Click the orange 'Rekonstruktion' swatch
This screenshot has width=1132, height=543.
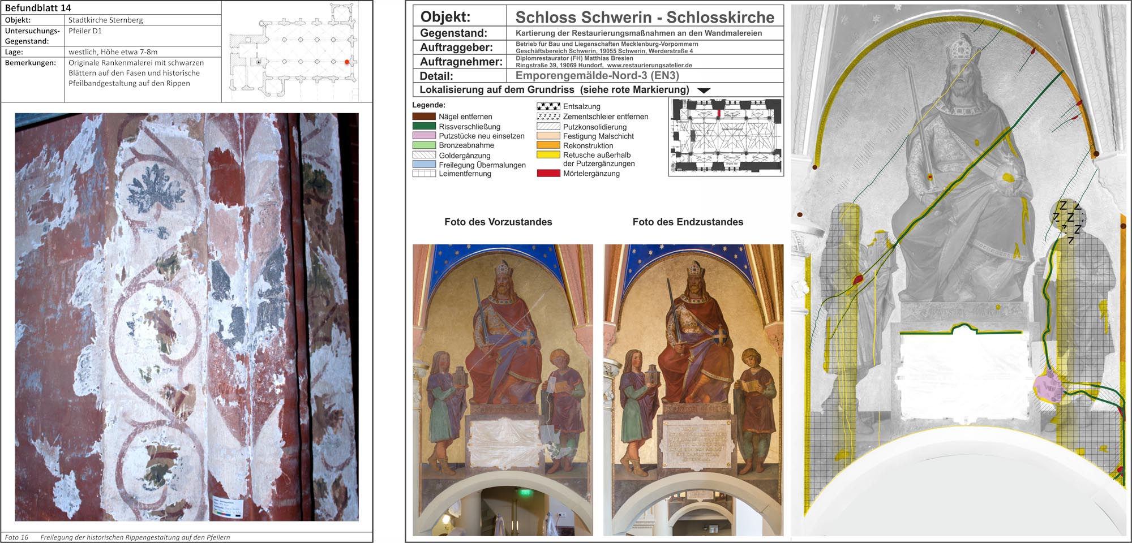tap(548, 145)
